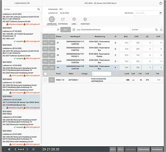The image size is (166, 152).
Task: Click the Bezeichnung column header
Action: point(100,37)
